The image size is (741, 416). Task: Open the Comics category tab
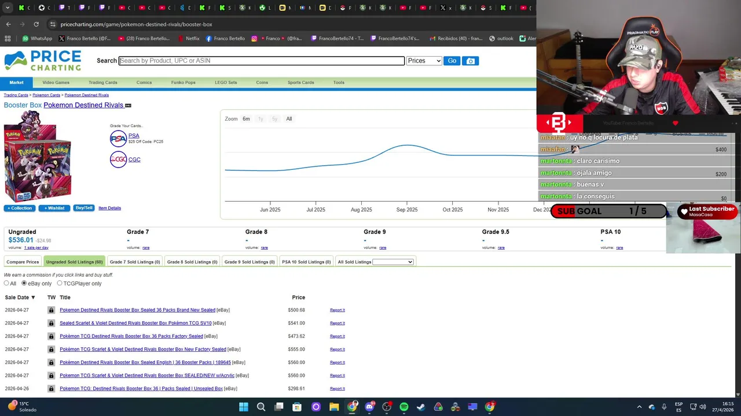(x=144, y=83)
